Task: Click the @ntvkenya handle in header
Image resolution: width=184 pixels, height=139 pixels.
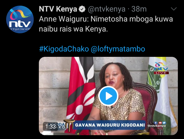Action: tap(107, 9)
